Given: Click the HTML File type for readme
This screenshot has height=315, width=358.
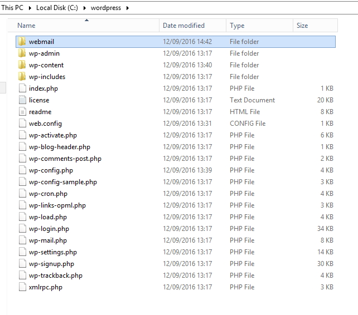Looking at the screenshot, I should 245,112.
